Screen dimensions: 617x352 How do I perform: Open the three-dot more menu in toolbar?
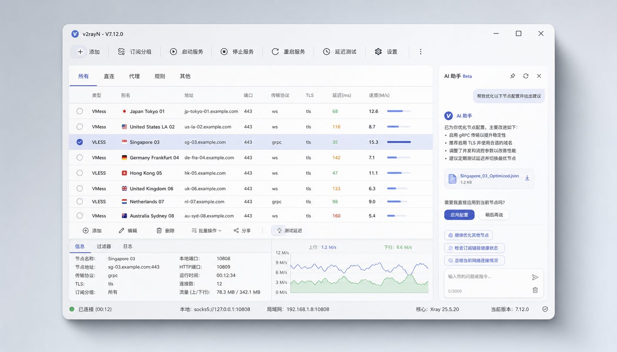pos(421,52)
